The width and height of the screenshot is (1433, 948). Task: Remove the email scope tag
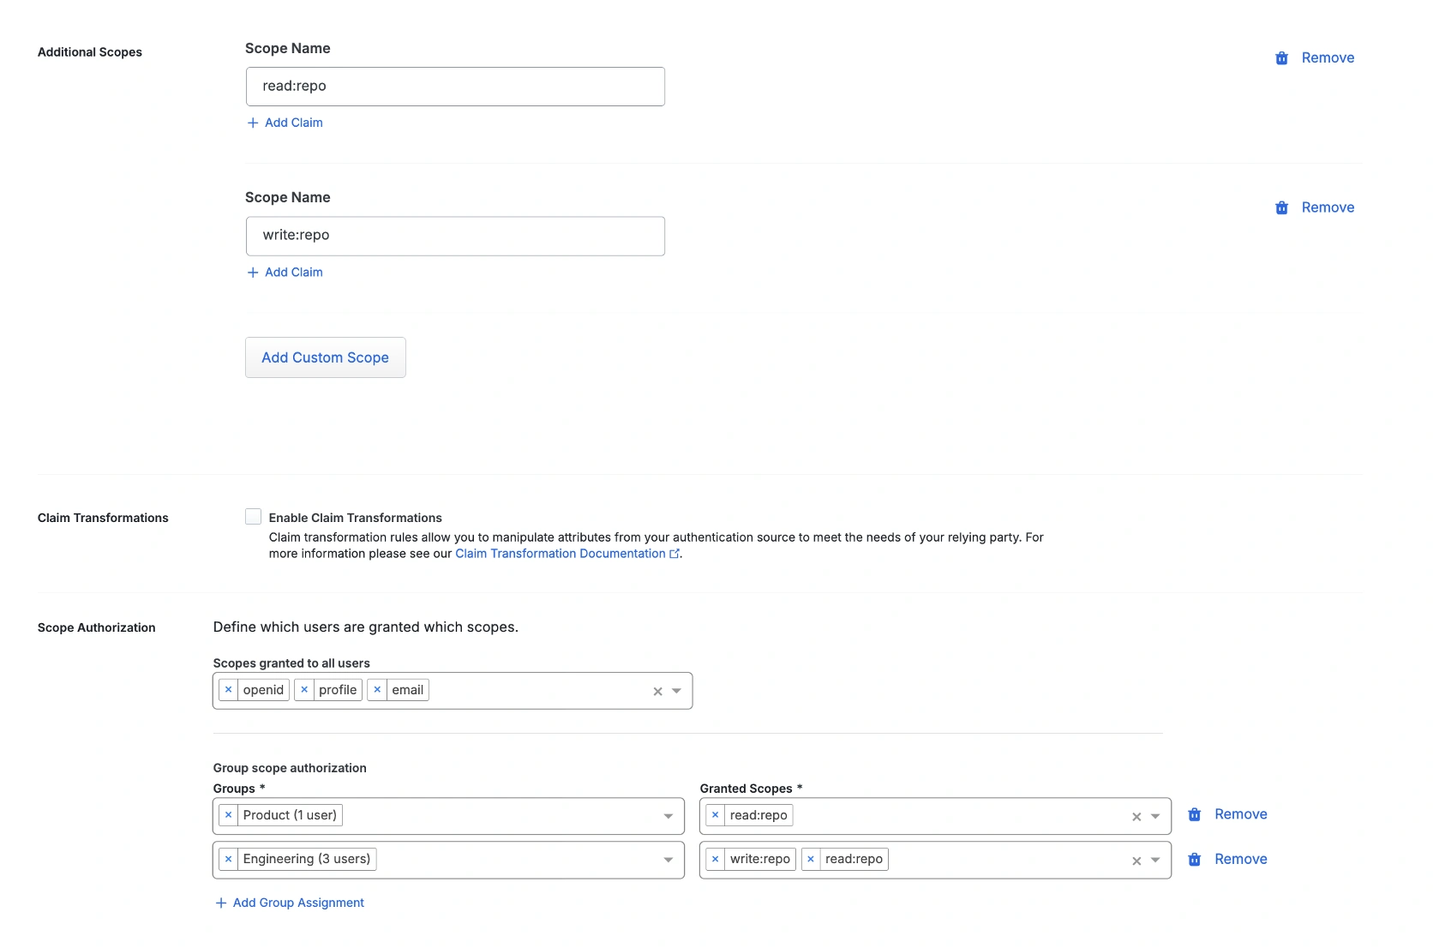coord(377,690)
